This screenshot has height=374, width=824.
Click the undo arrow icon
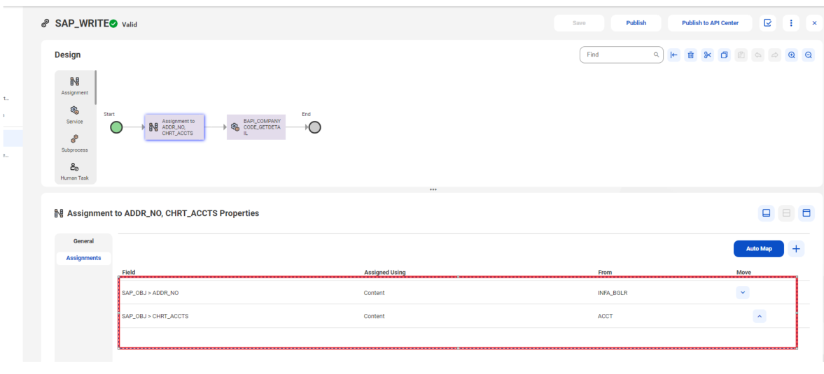click(x=757, y=55)
